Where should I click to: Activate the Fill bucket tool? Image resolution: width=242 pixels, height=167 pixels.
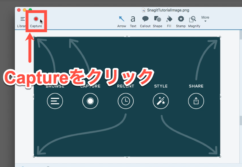pos(169,21)
